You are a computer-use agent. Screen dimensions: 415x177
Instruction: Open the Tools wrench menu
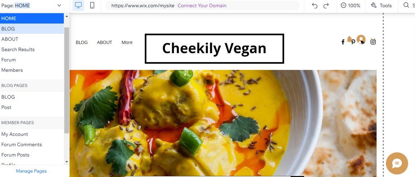coord(381,5)
